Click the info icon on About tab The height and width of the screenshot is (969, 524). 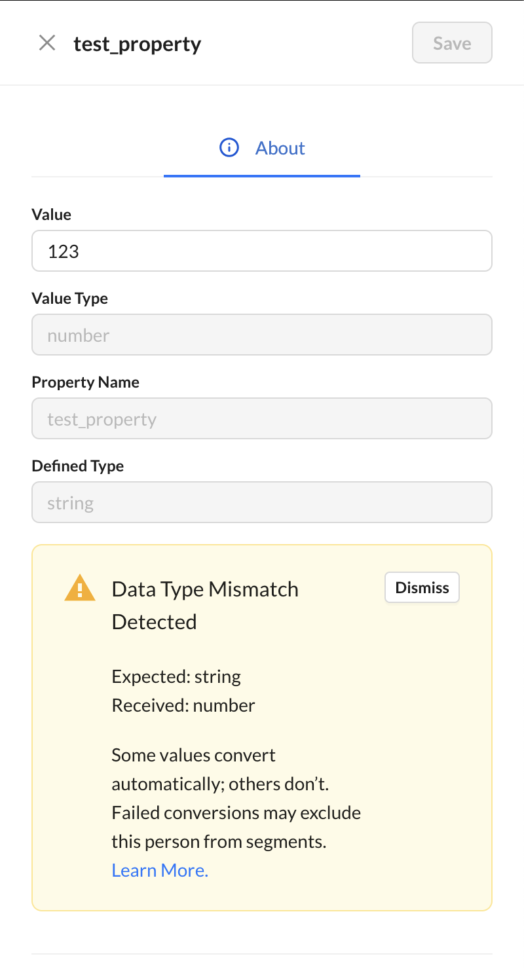[229, 148]
